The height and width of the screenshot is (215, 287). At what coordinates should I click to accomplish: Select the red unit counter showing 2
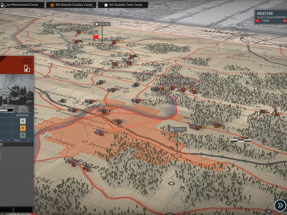[172, 88]
